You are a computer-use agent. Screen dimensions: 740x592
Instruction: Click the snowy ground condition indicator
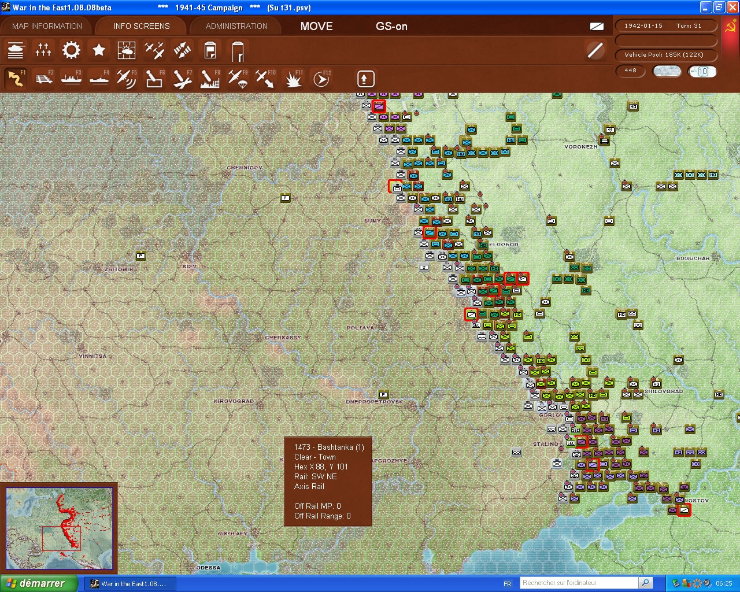pos(667,71)
